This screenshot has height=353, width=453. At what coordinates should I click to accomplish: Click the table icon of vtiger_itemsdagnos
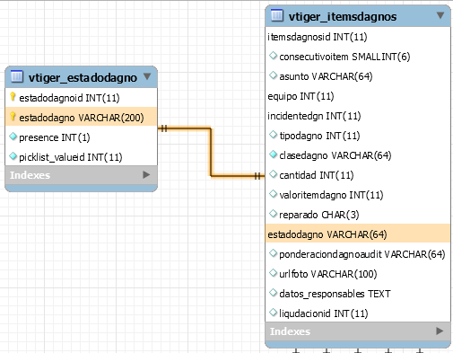(x=277, y=15)
